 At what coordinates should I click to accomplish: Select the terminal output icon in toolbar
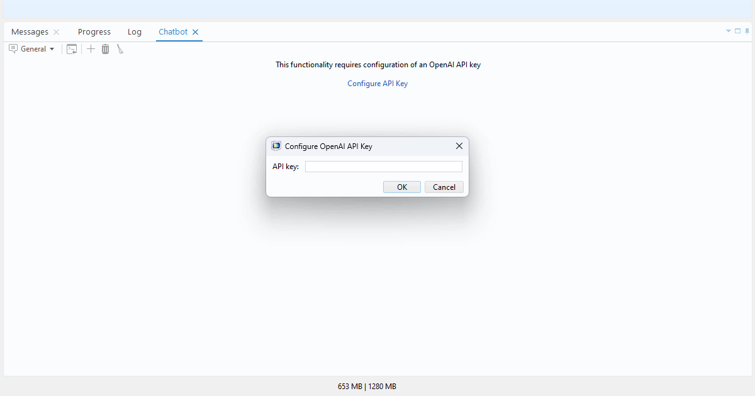coord(72,48)
